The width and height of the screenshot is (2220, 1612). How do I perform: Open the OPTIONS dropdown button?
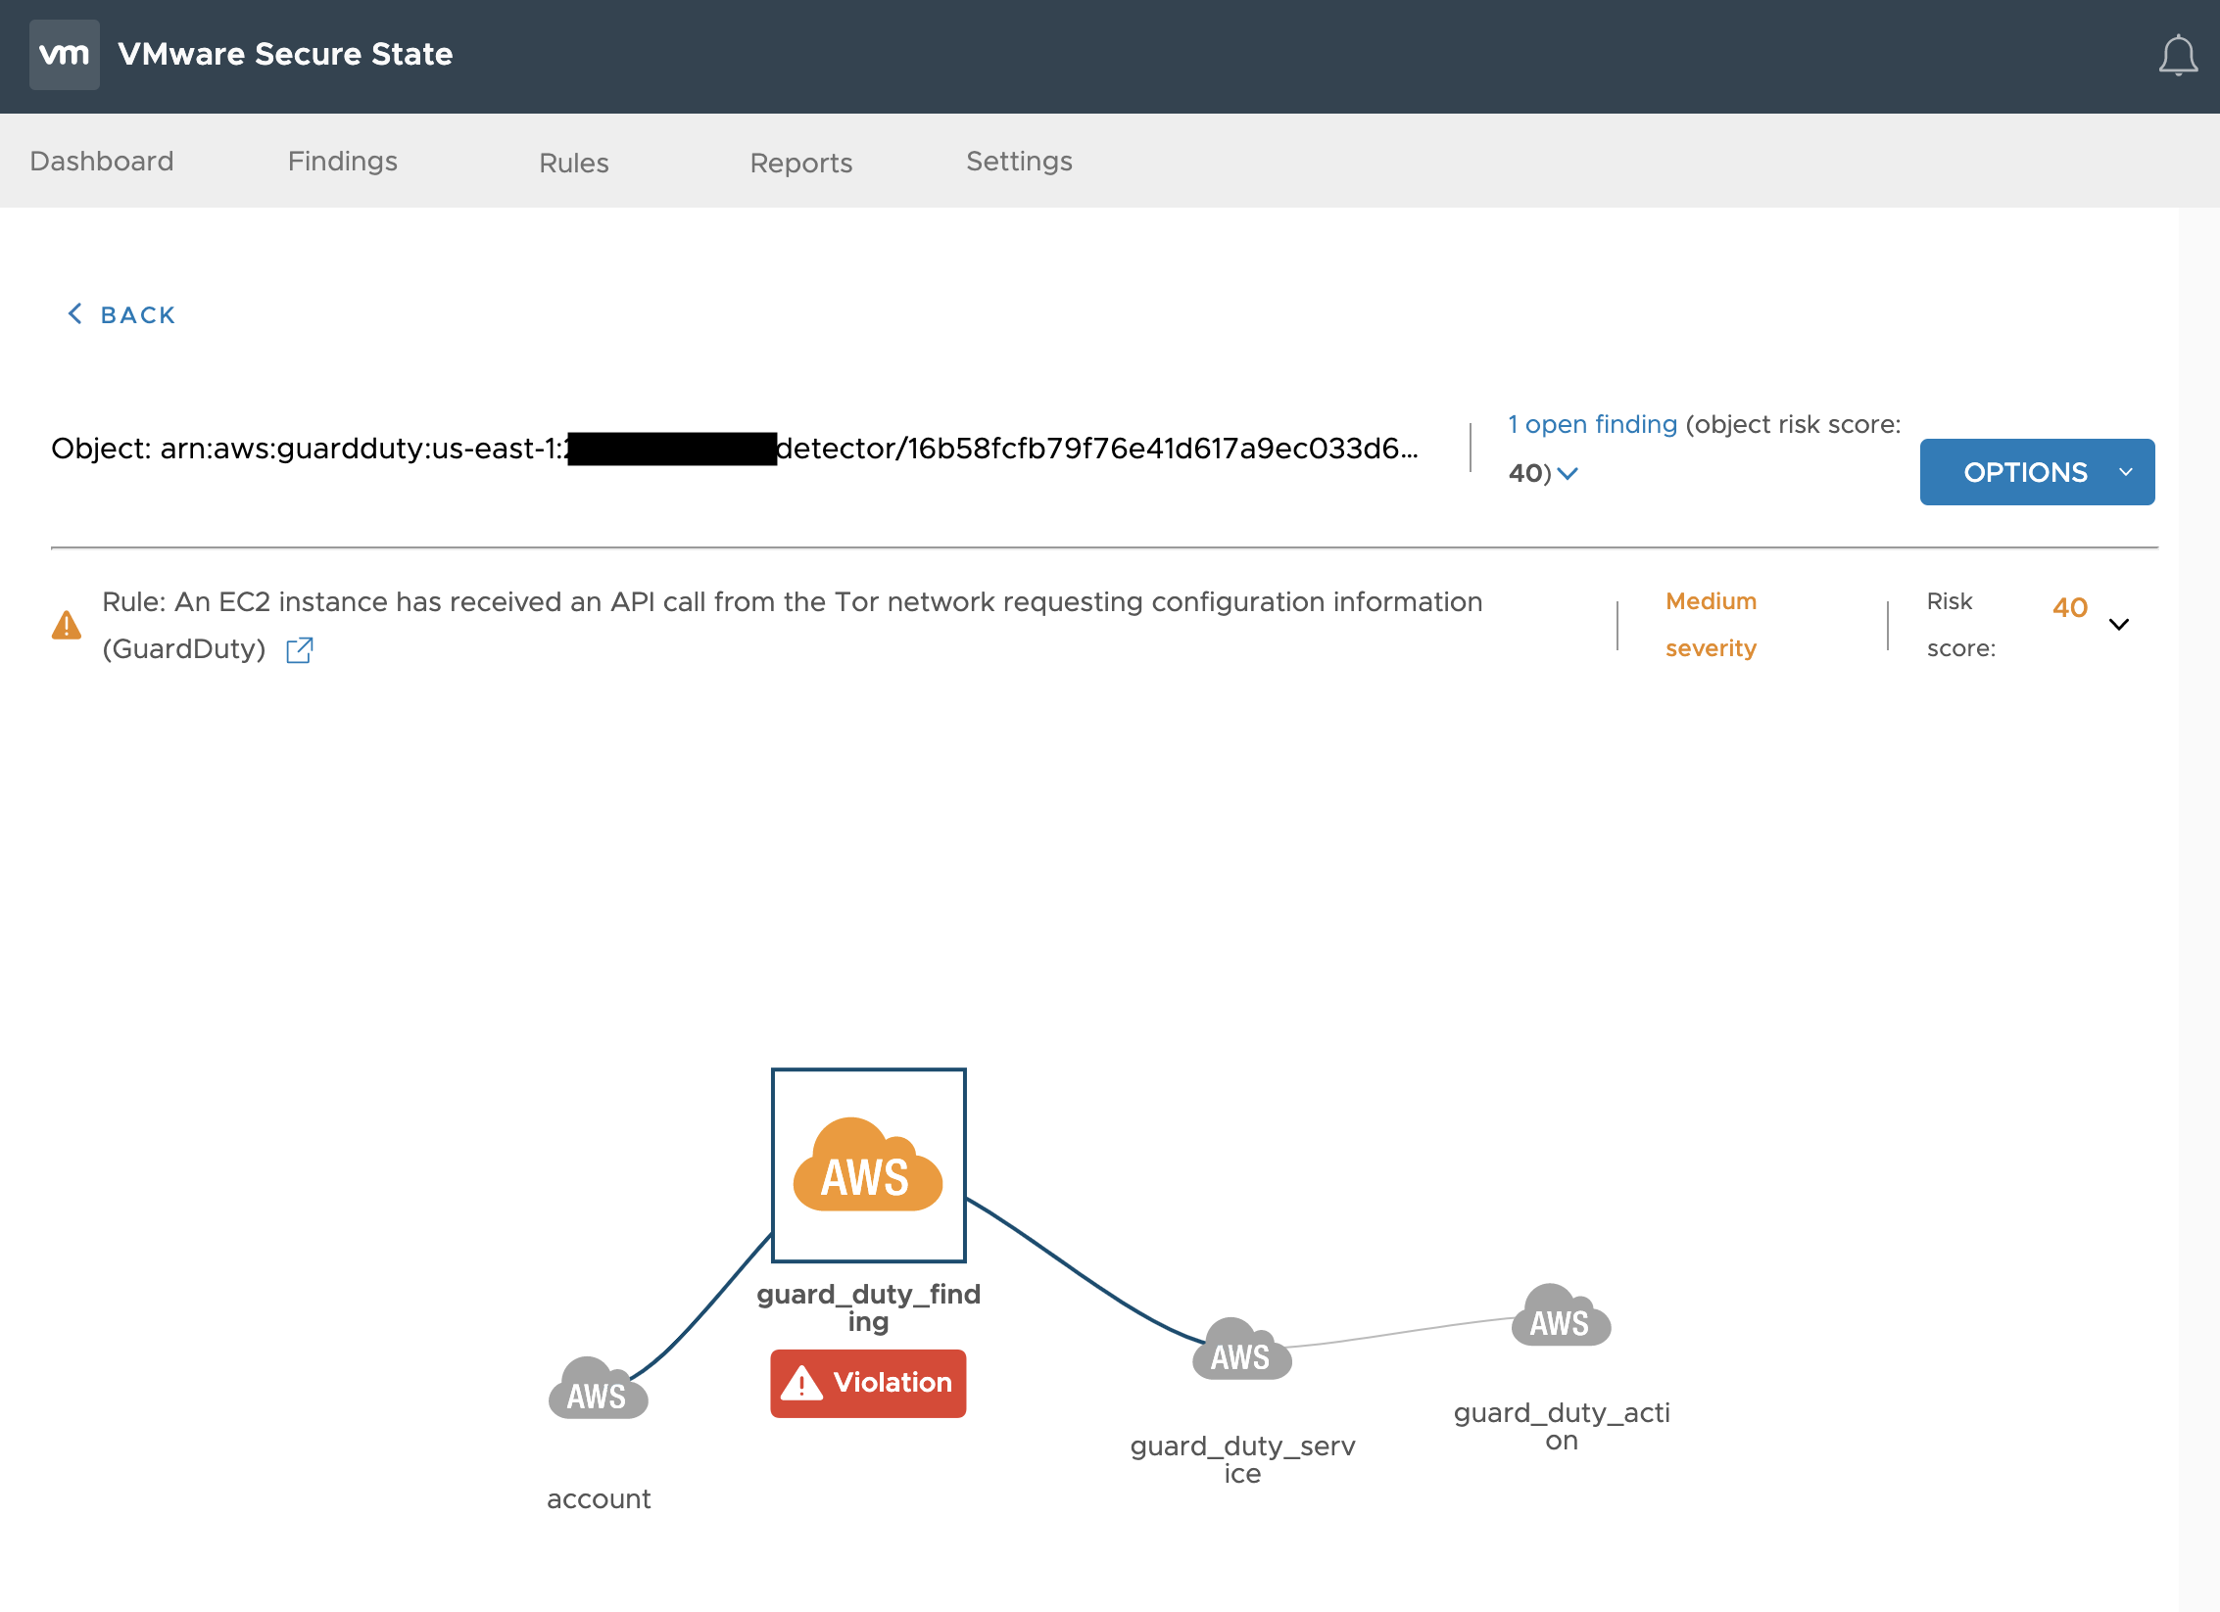coord(2037,472)
